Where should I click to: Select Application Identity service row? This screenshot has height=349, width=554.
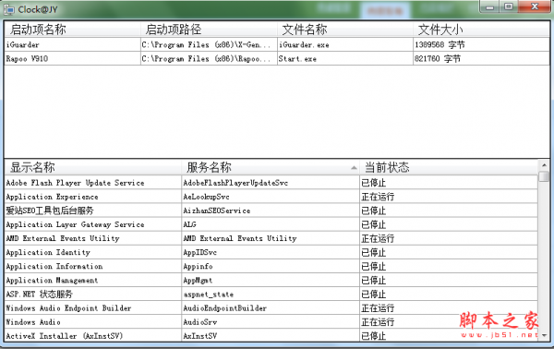(271, 252)
